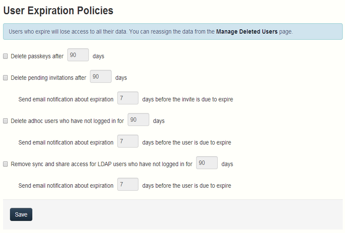
Task: Click the User Expiration Policies heading
Action: [58, 10]
